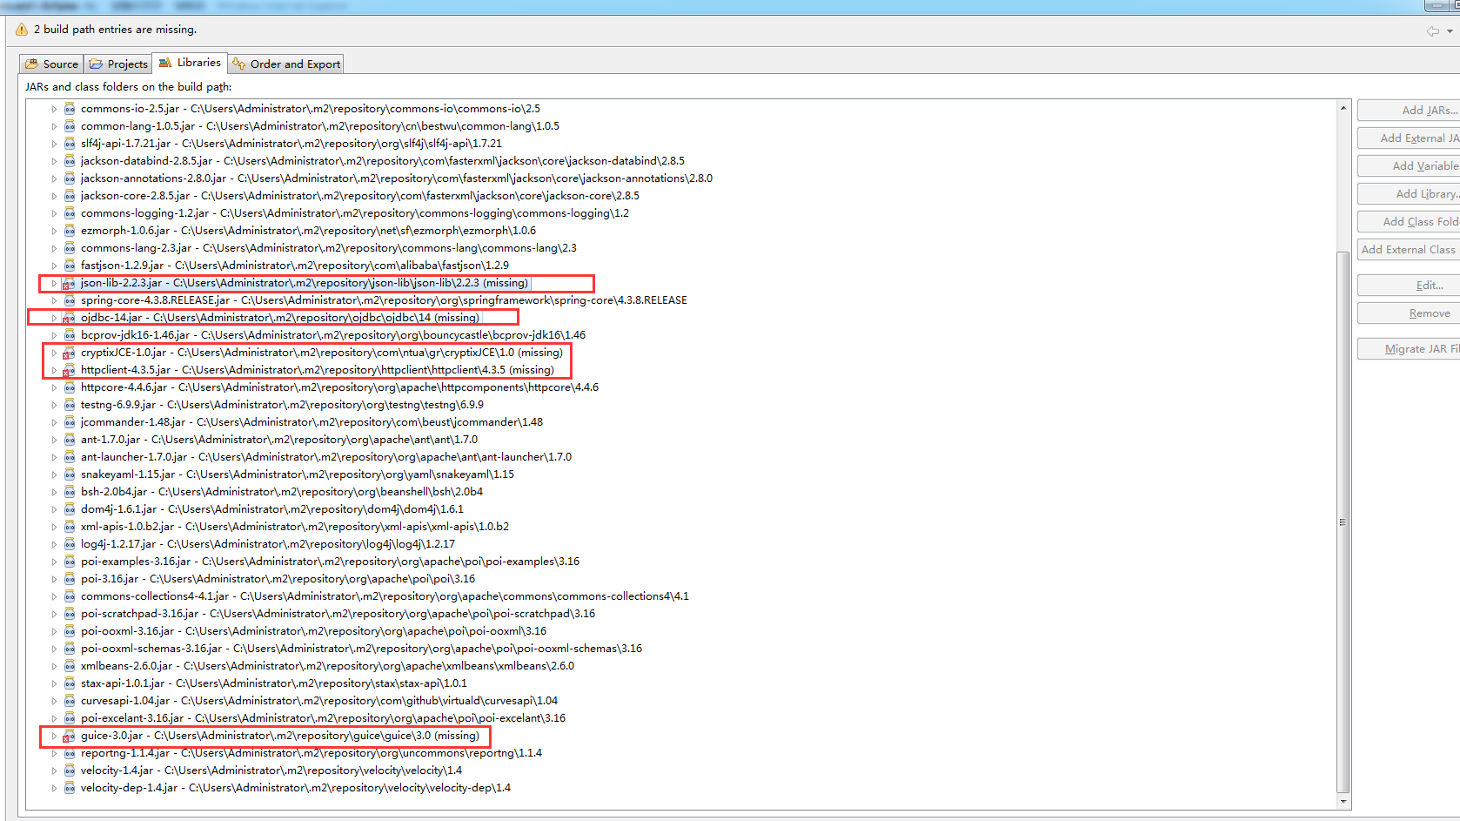Viewport: 1460px width, 821px height.
Task: Click the jar icon of curvesapi-1.04.jar
Action: point(70,701)
